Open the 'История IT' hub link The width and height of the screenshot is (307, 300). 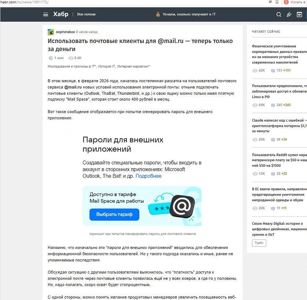click(106, 66)
